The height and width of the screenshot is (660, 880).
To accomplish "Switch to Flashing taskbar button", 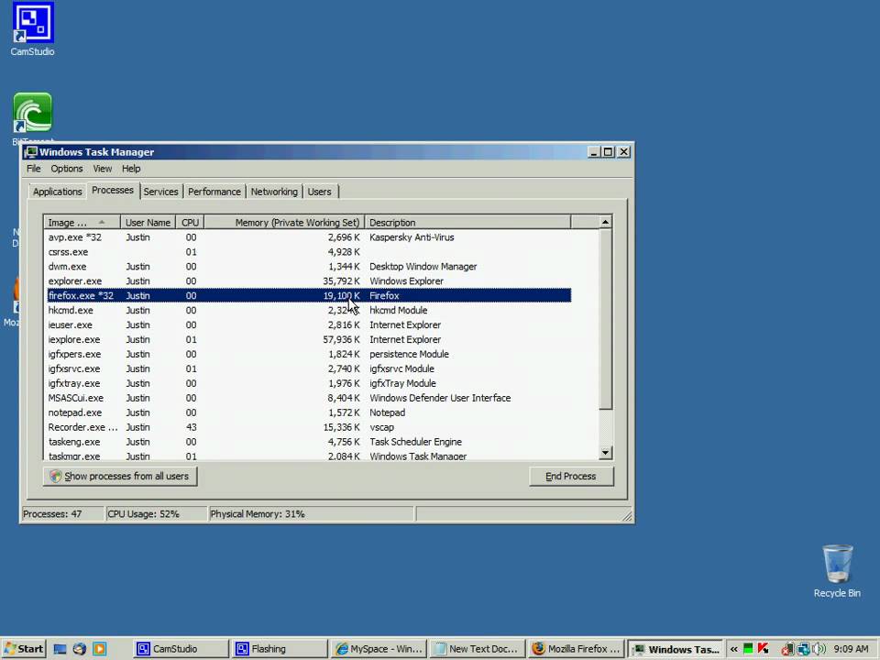I will [280, 649].
